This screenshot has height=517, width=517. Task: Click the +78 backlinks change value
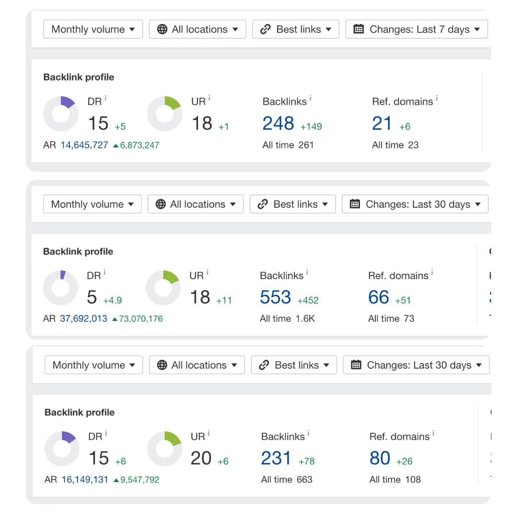tap(307, 461)
